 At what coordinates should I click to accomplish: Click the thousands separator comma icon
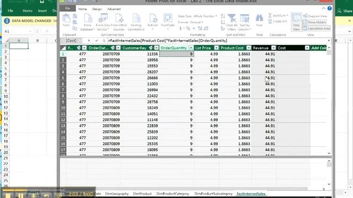pyautogui.click(x=194, y=29)
